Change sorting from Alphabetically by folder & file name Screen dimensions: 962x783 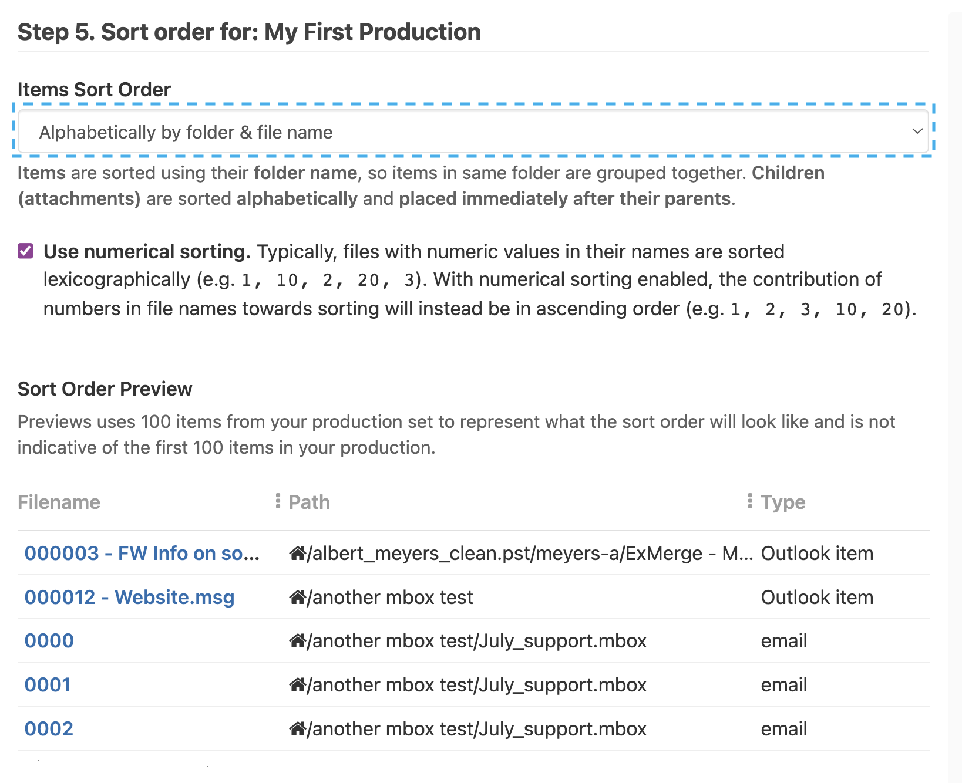(x=470, y=131)
